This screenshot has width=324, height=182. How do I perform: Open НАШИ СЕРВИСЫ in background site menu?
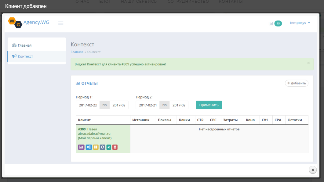coord(139,2)
